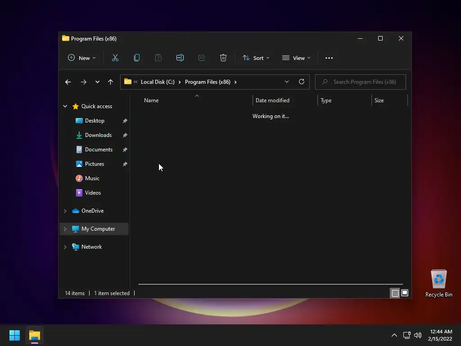
Task: Open the recent locations dropdown arrow
Action: point(97,82)
